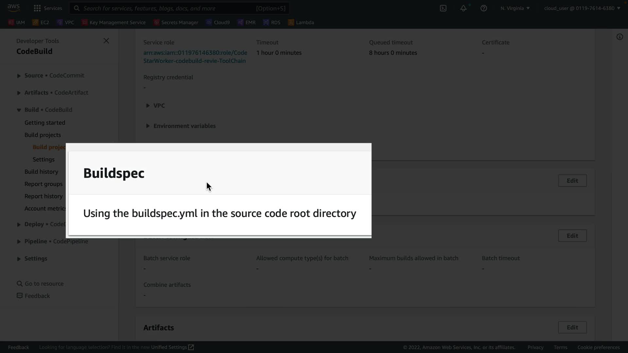This screenshot has width=628, height=353.
Task: Click the AWS logo home icon
Action: (x=13, y=8)
